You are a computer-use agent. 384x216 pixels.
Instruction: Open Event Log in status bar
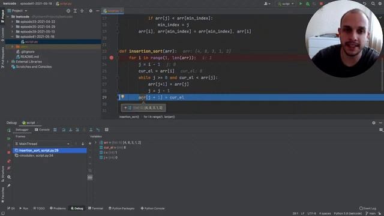(x=368, y=208)
